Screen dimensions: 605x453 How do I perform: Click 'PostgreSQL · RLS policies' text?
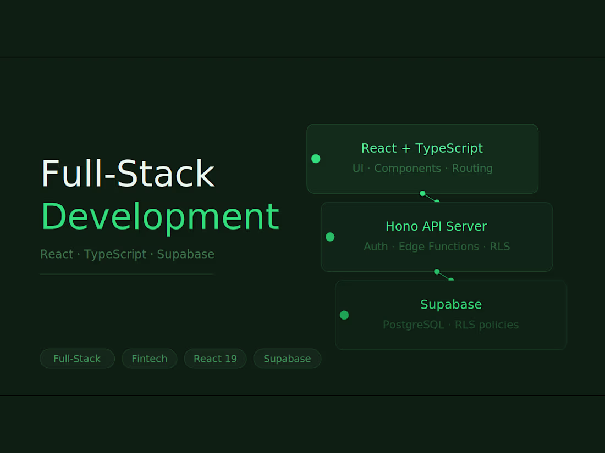click(450, 325)
